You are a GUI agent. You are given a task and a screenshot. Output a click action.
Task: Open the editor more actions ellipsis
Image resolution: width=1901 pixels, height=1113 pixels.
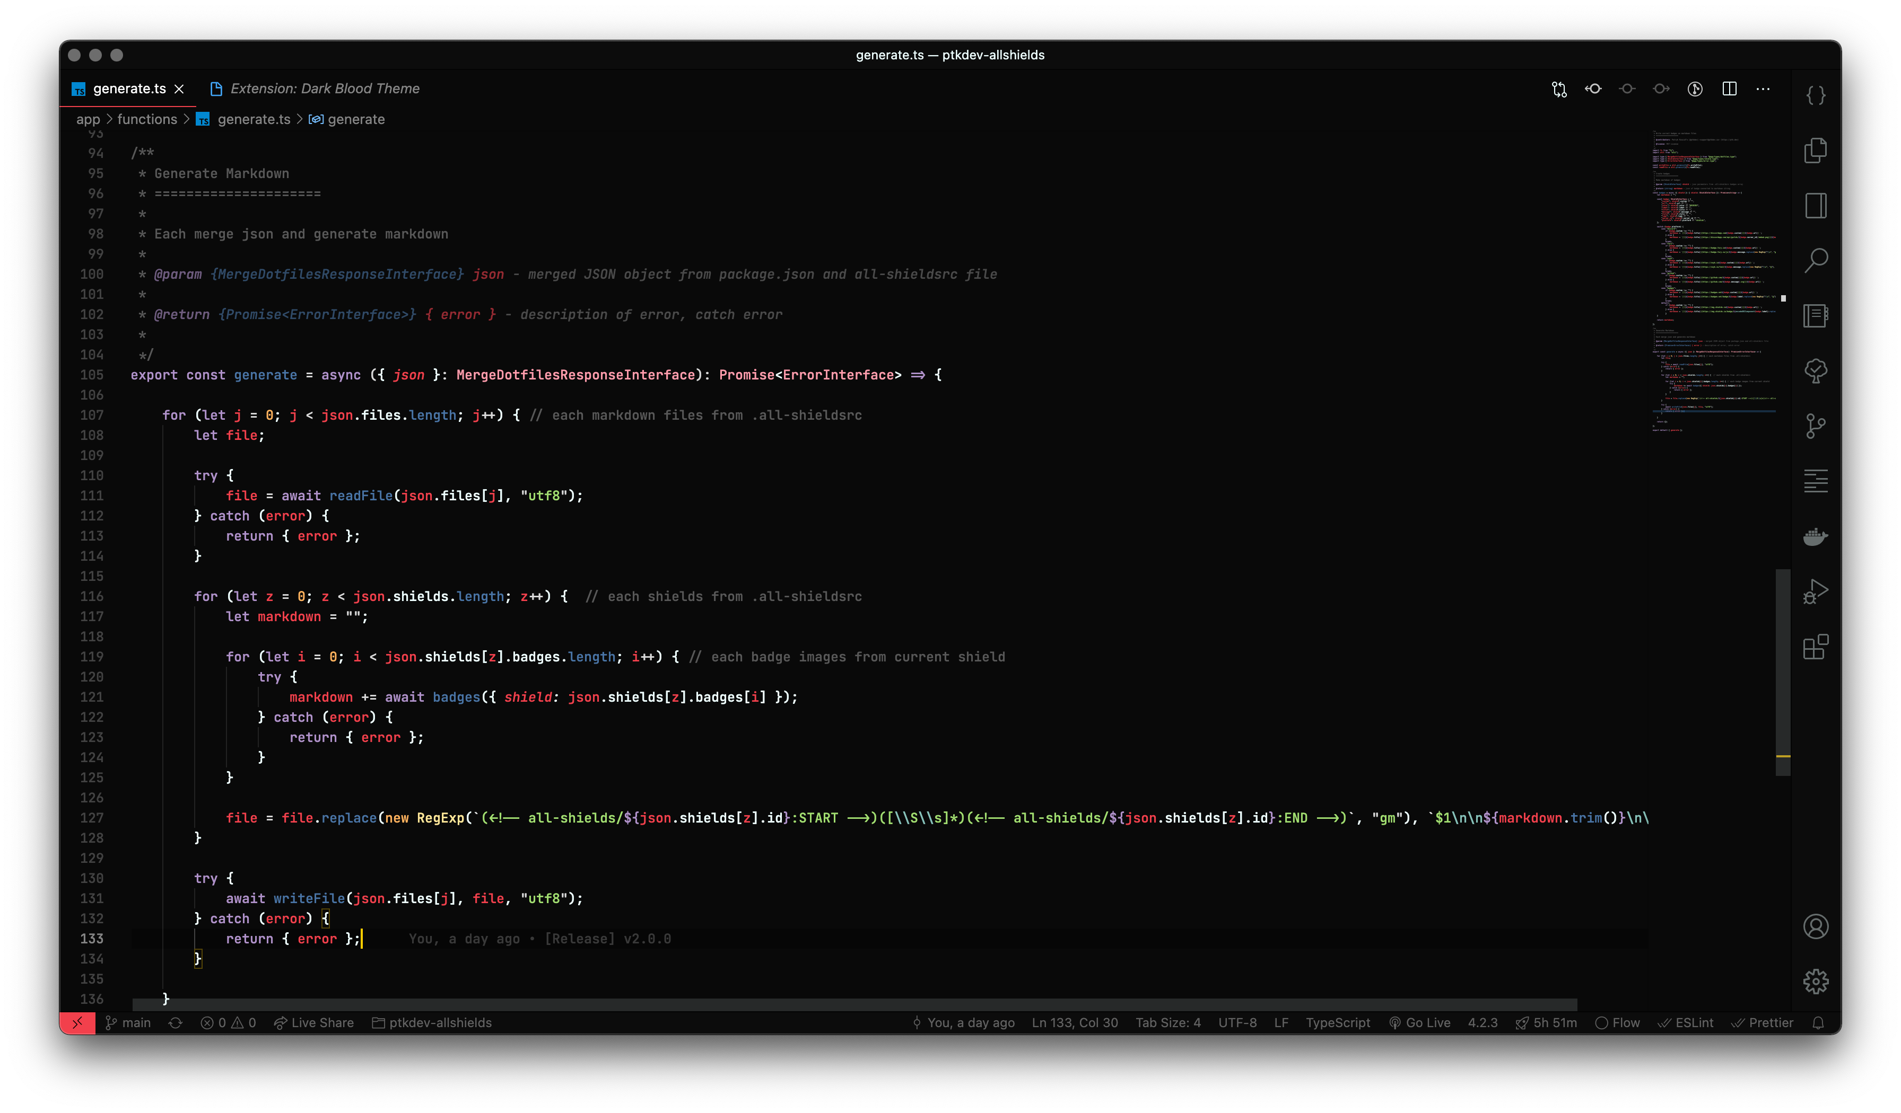1763,89
